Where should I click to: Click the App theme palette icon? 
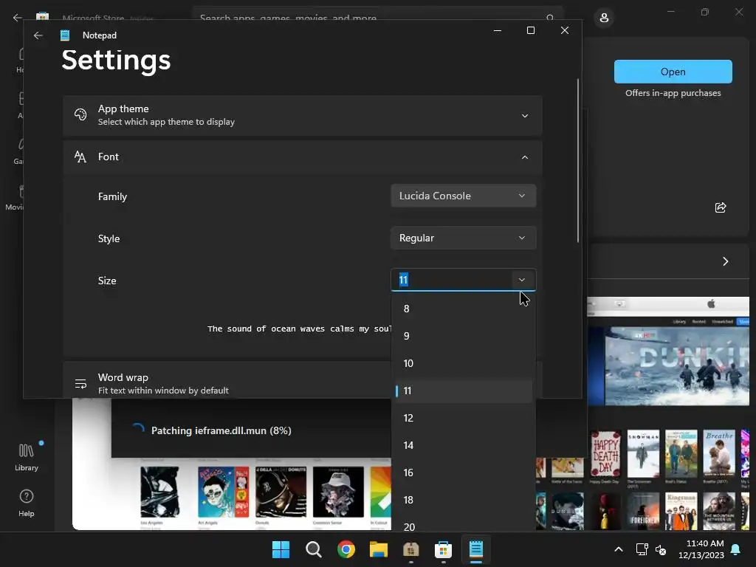(x=80, y=114)
